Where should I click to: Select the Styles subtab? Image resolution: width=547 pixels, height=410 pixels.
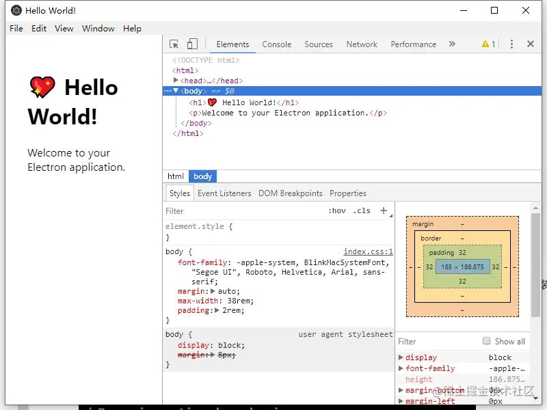(180, 193)
